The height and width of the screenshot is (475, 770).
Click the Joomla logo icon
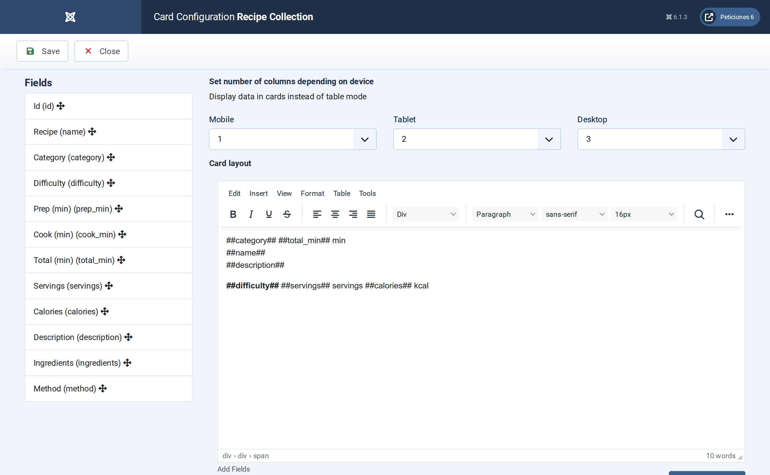(x=70, y=17)
